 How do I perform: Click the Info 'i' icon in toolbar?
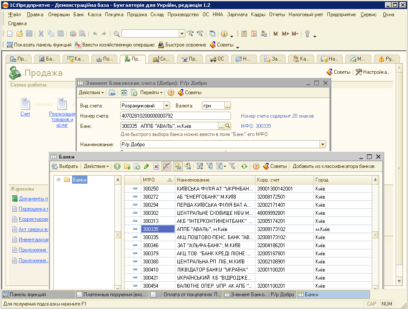click(x=224, y=34)
